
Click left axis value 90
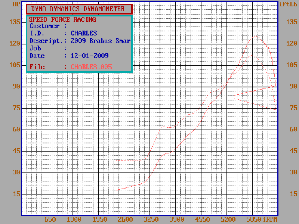coord(16,87)
